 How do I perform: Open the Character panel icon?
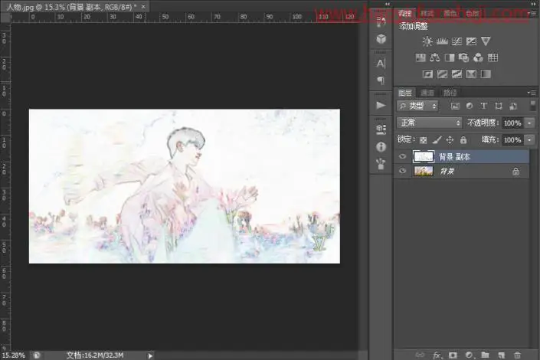381,64
